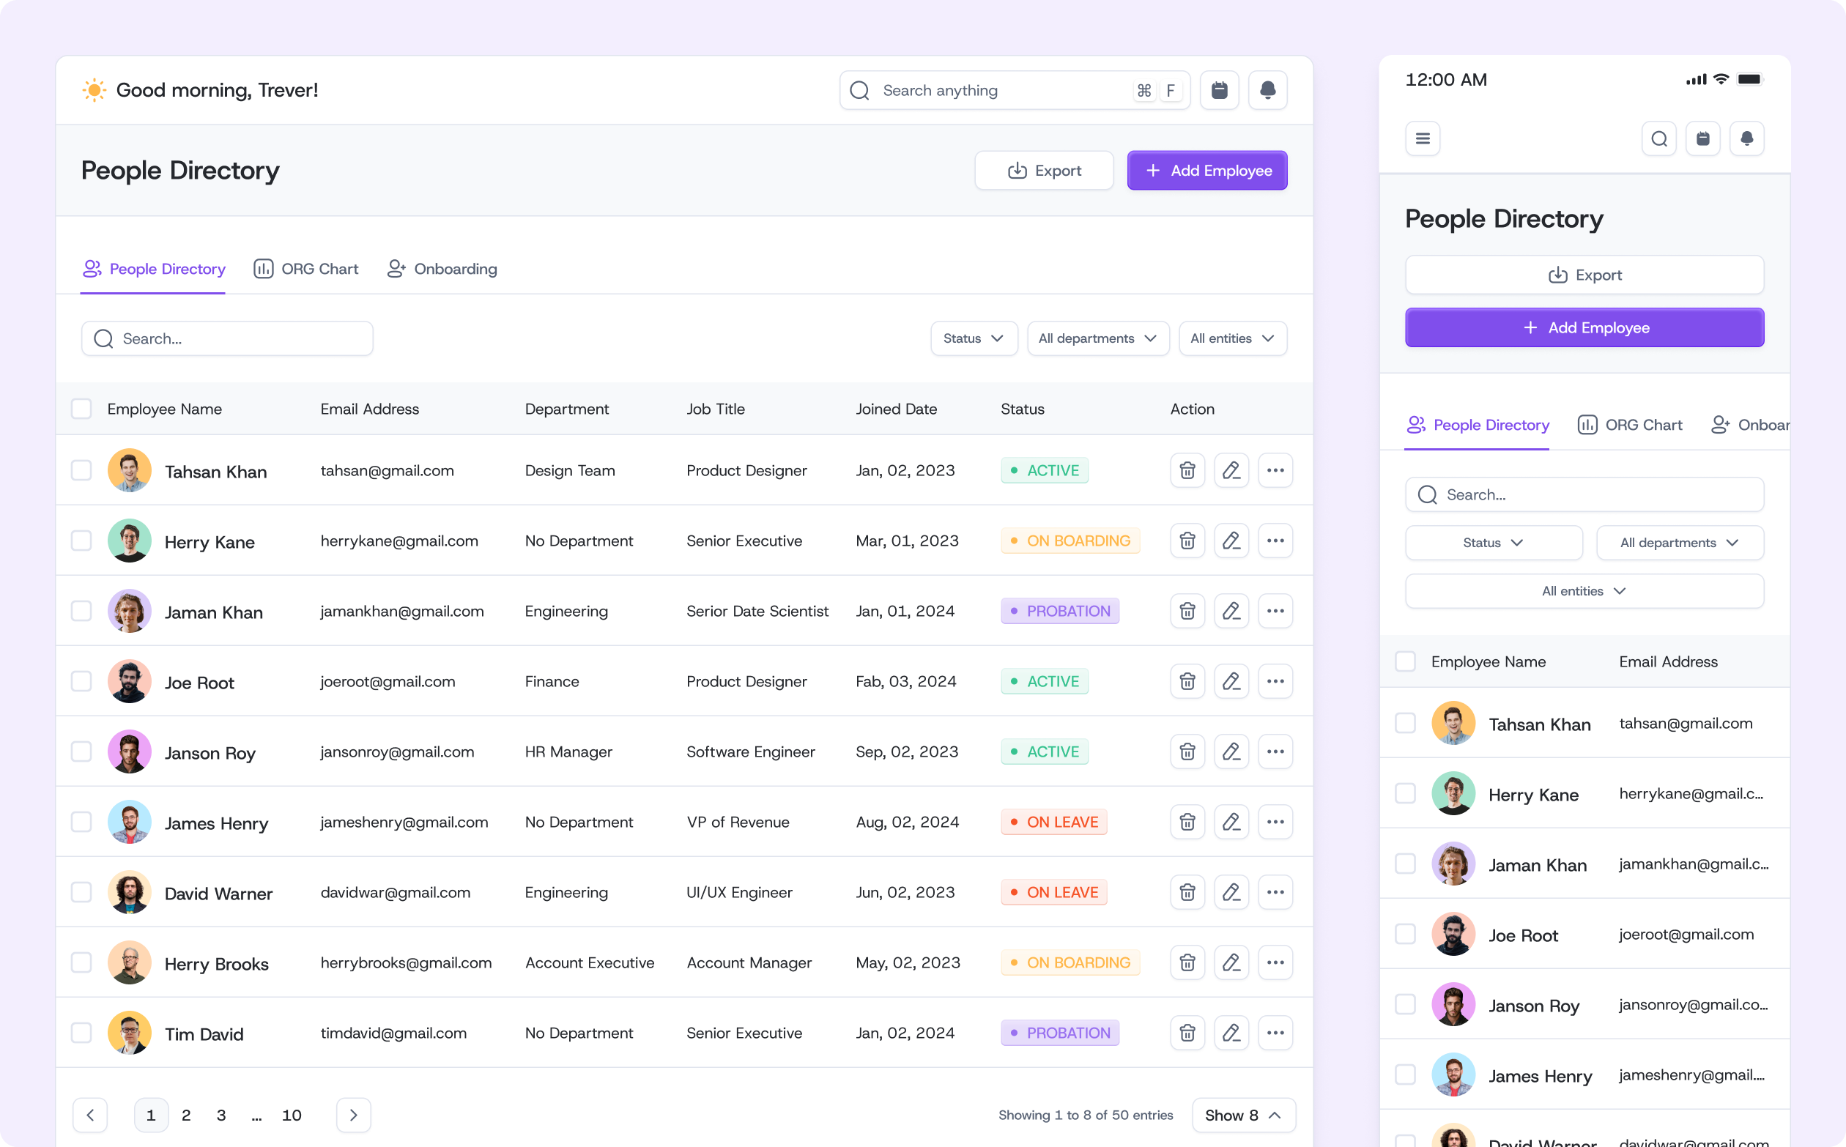Check the box next to Joe Root

(81, 681)
